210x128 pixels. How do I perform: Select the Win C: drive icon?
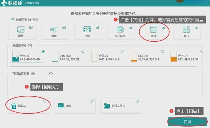click(x=15, y=56)
